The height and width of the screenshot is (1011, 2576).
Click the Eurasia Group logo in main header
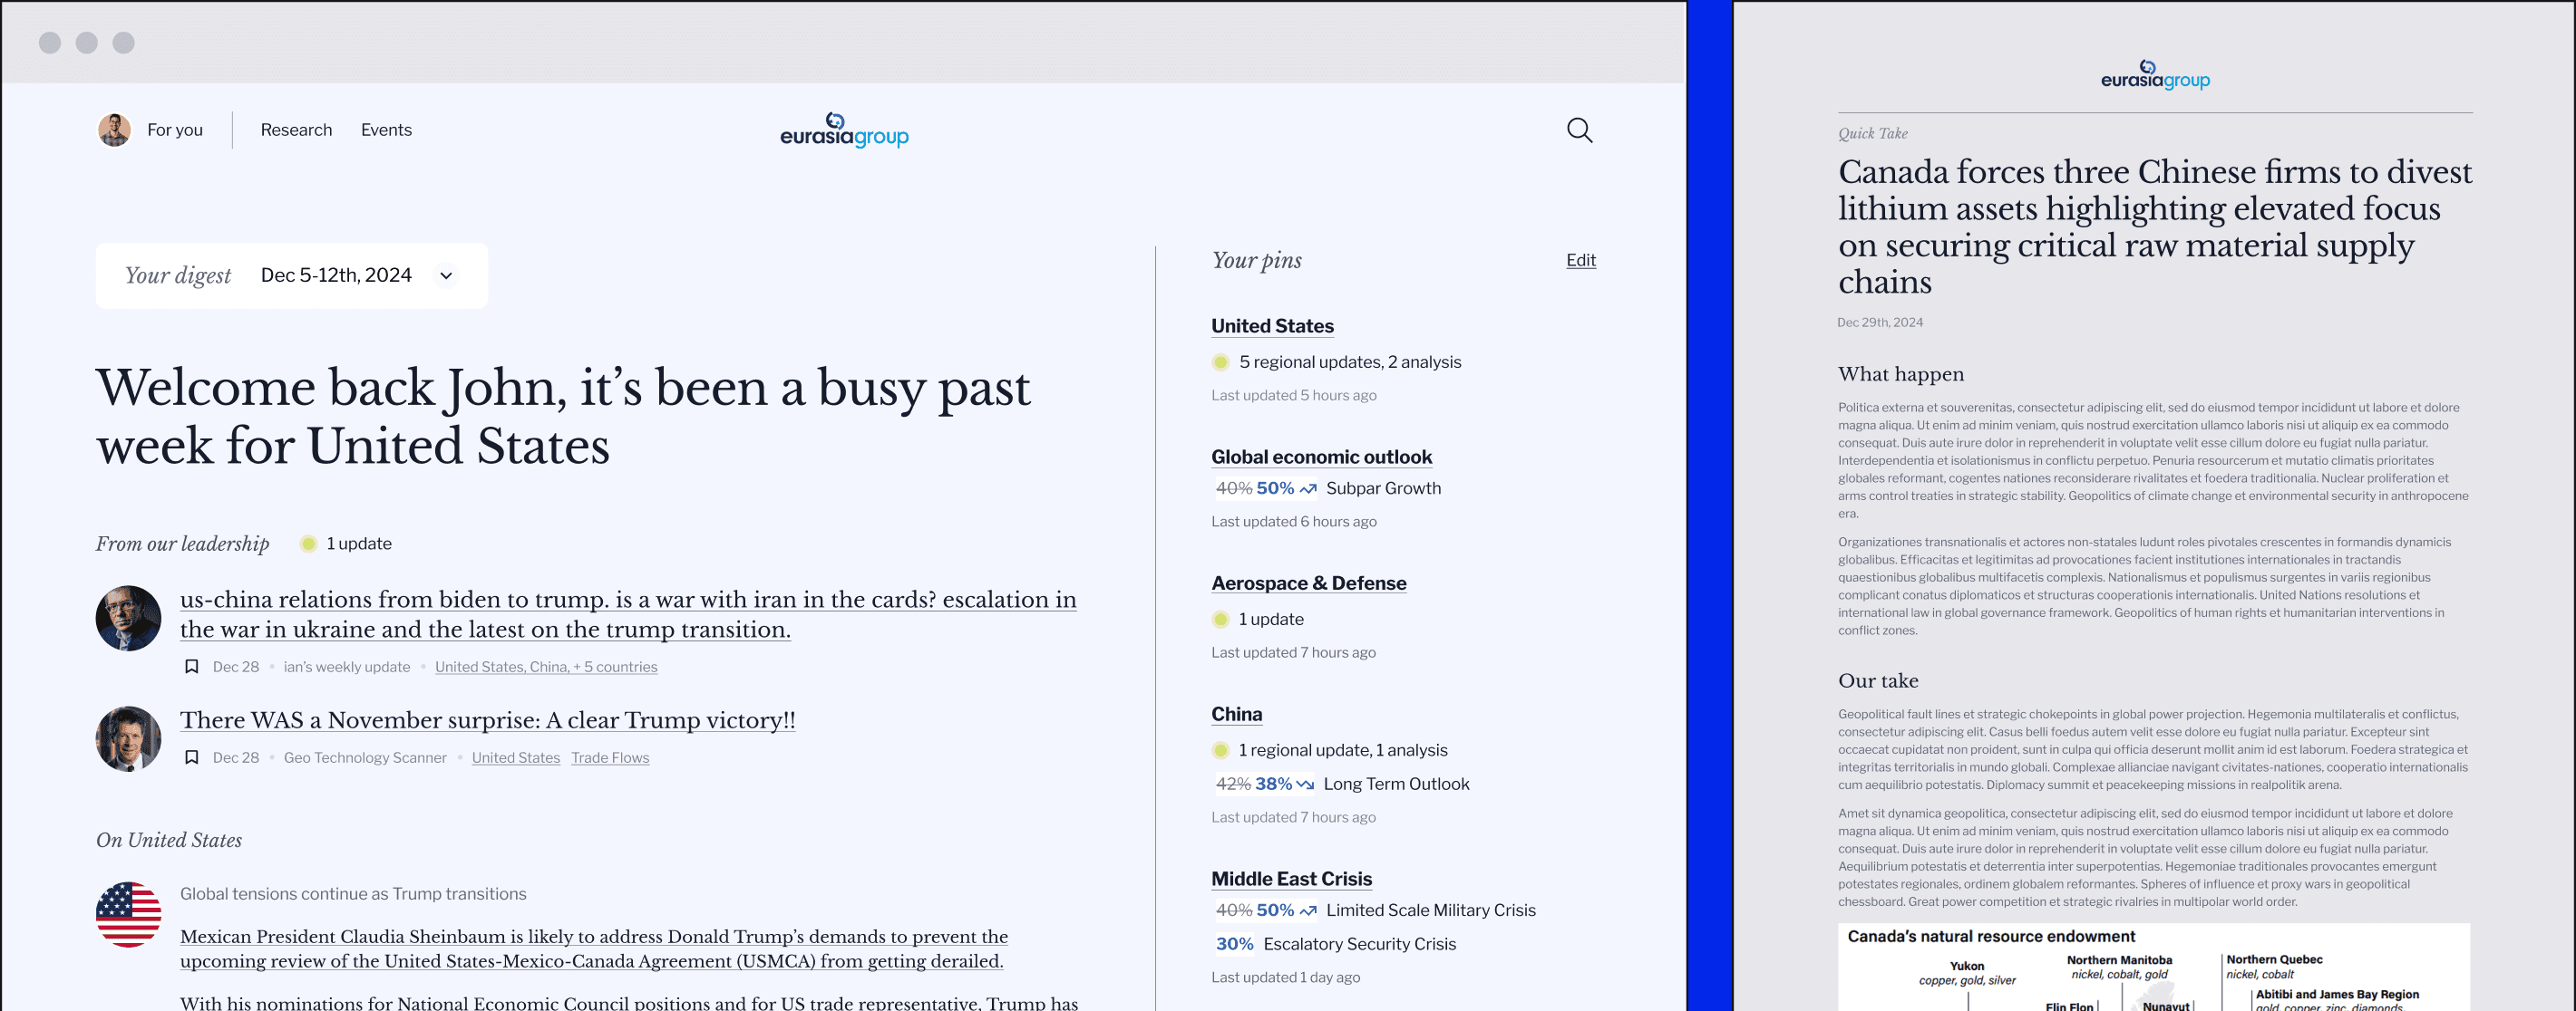844,130
